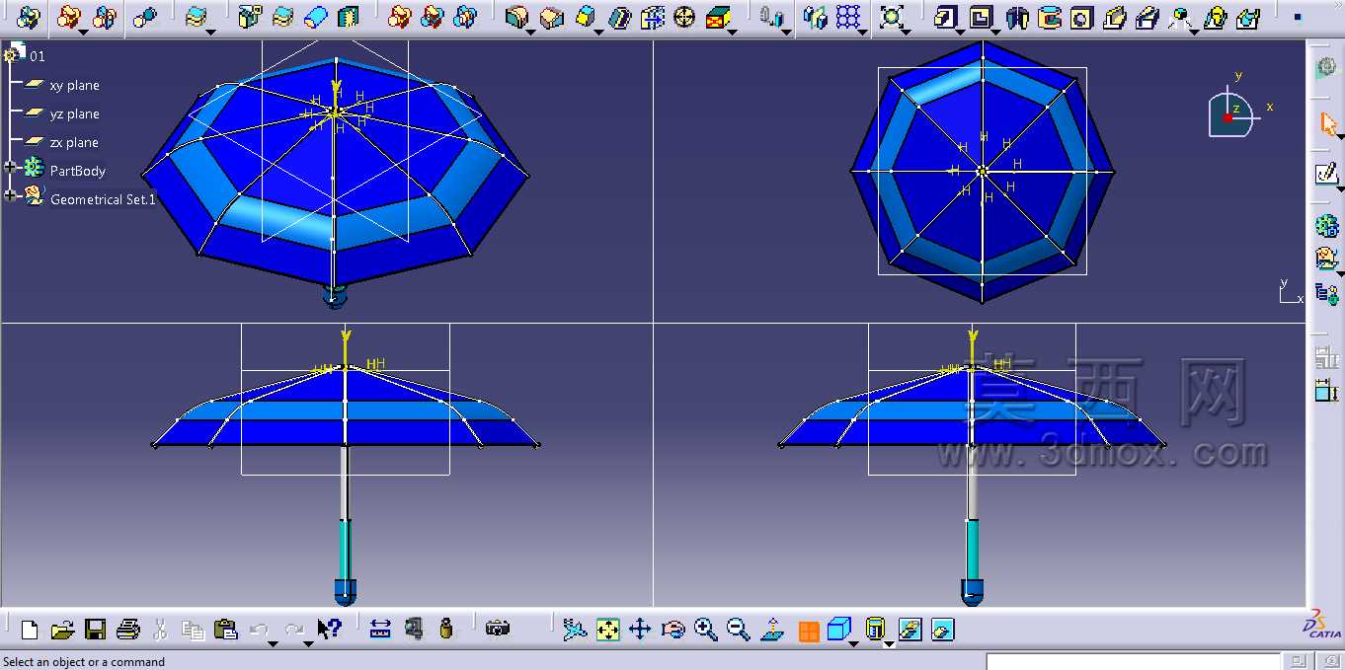
Task: Select the xy plane in tree
Action: [74, 86]
